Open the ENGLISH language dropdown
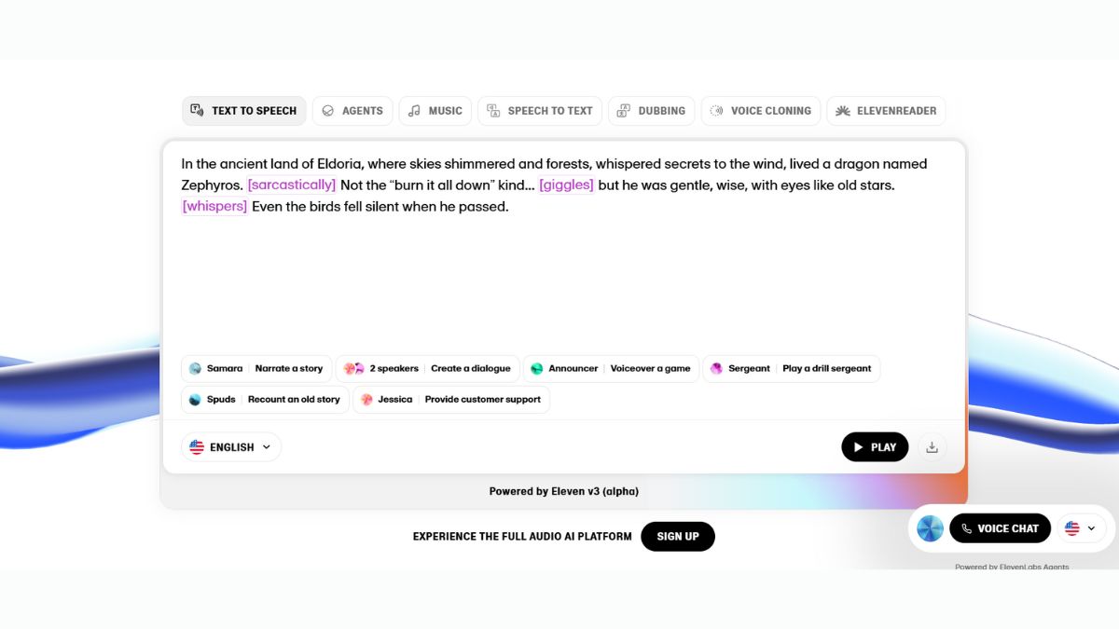 (229, 446)
